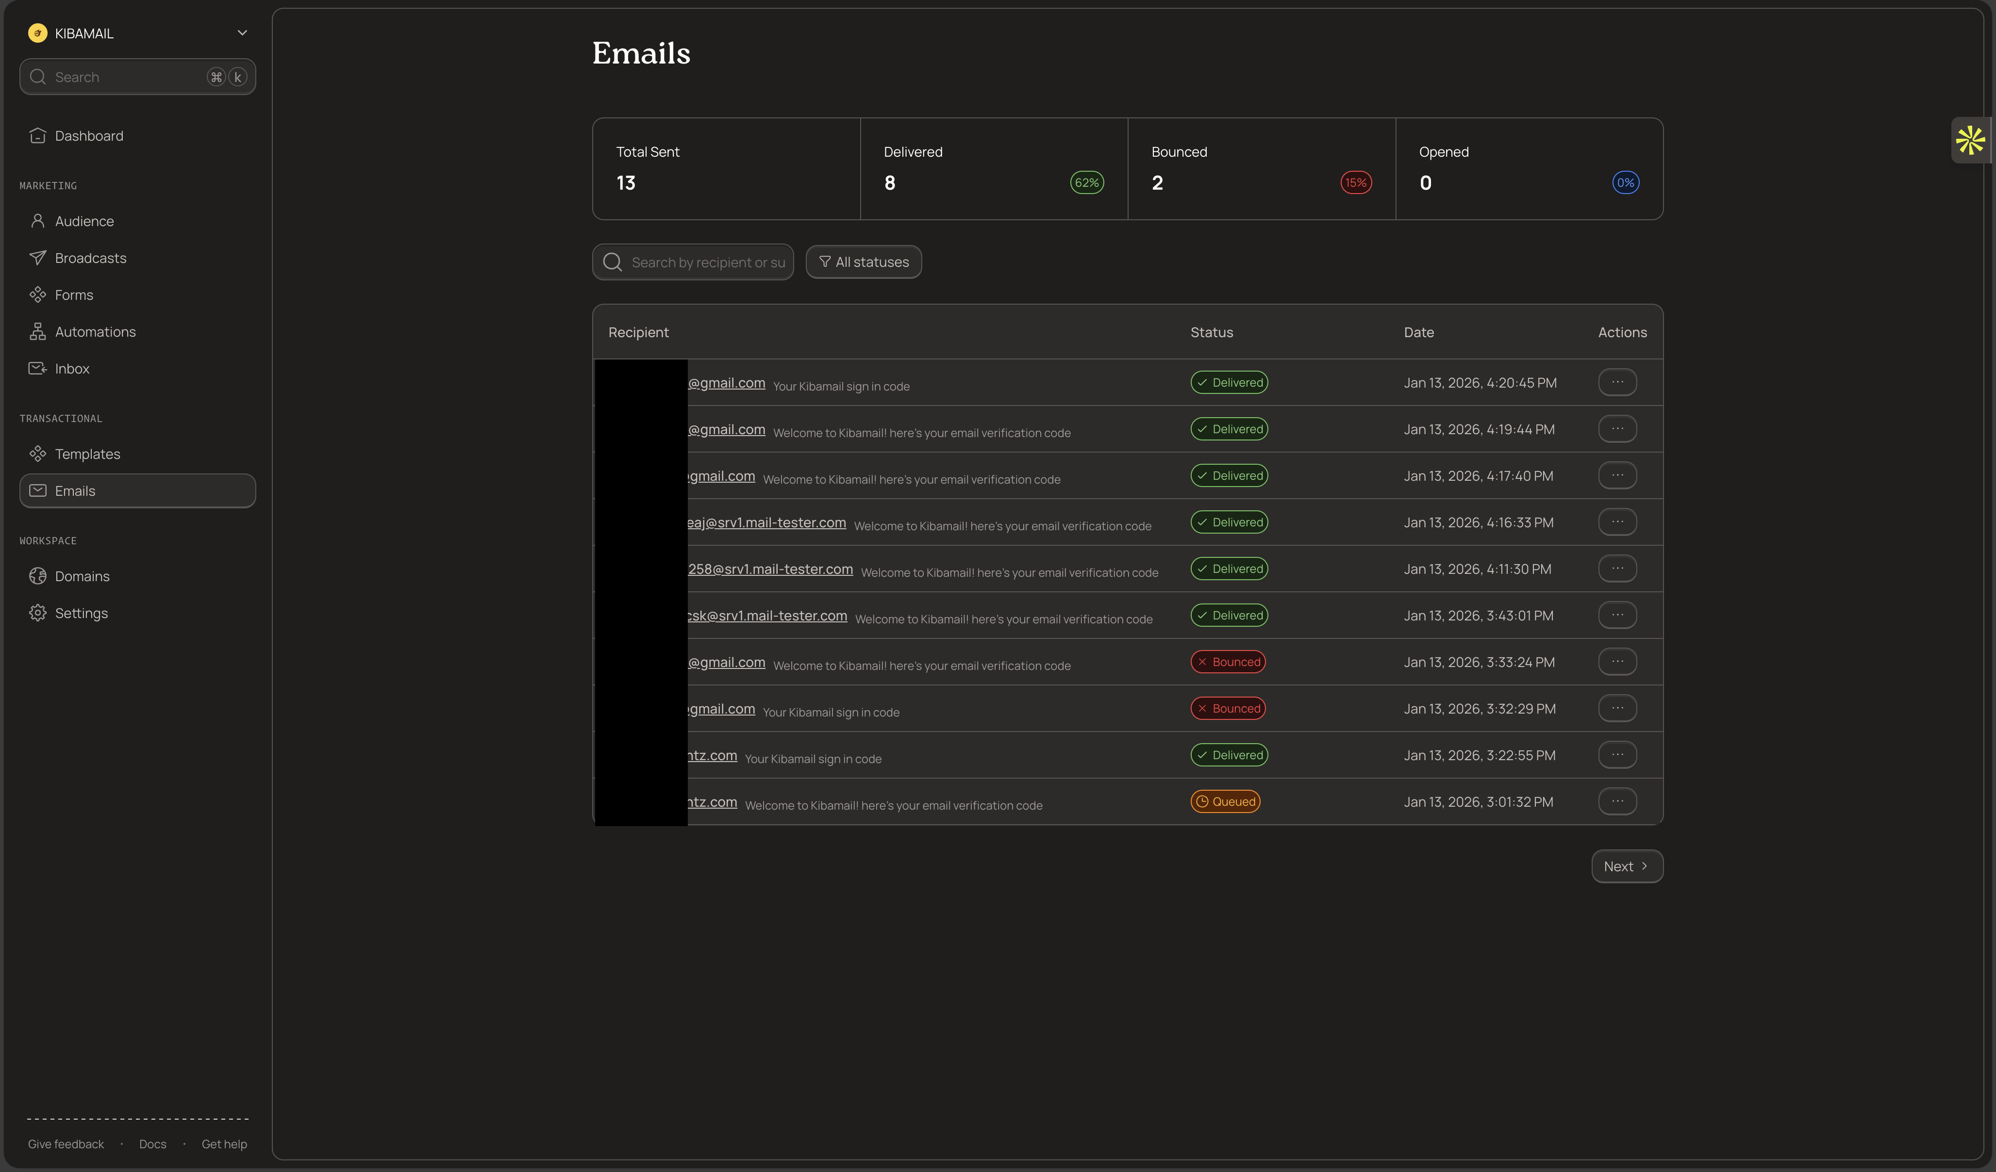The width and height of the screenshot is (1996, 1172).
Task: Open the Automations panel
Action: (95, 331)
